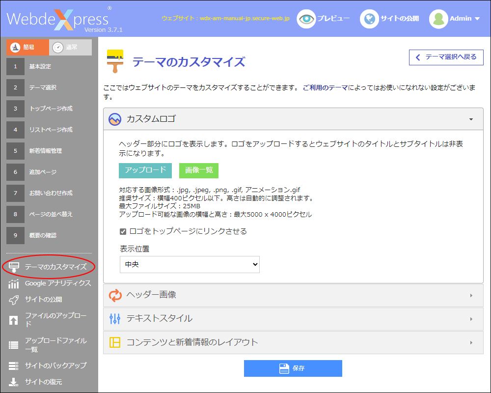Click the upload arrow icon for ファイルのアップロード
Viewport: 491px width, 393px height.
coord(13,320)
